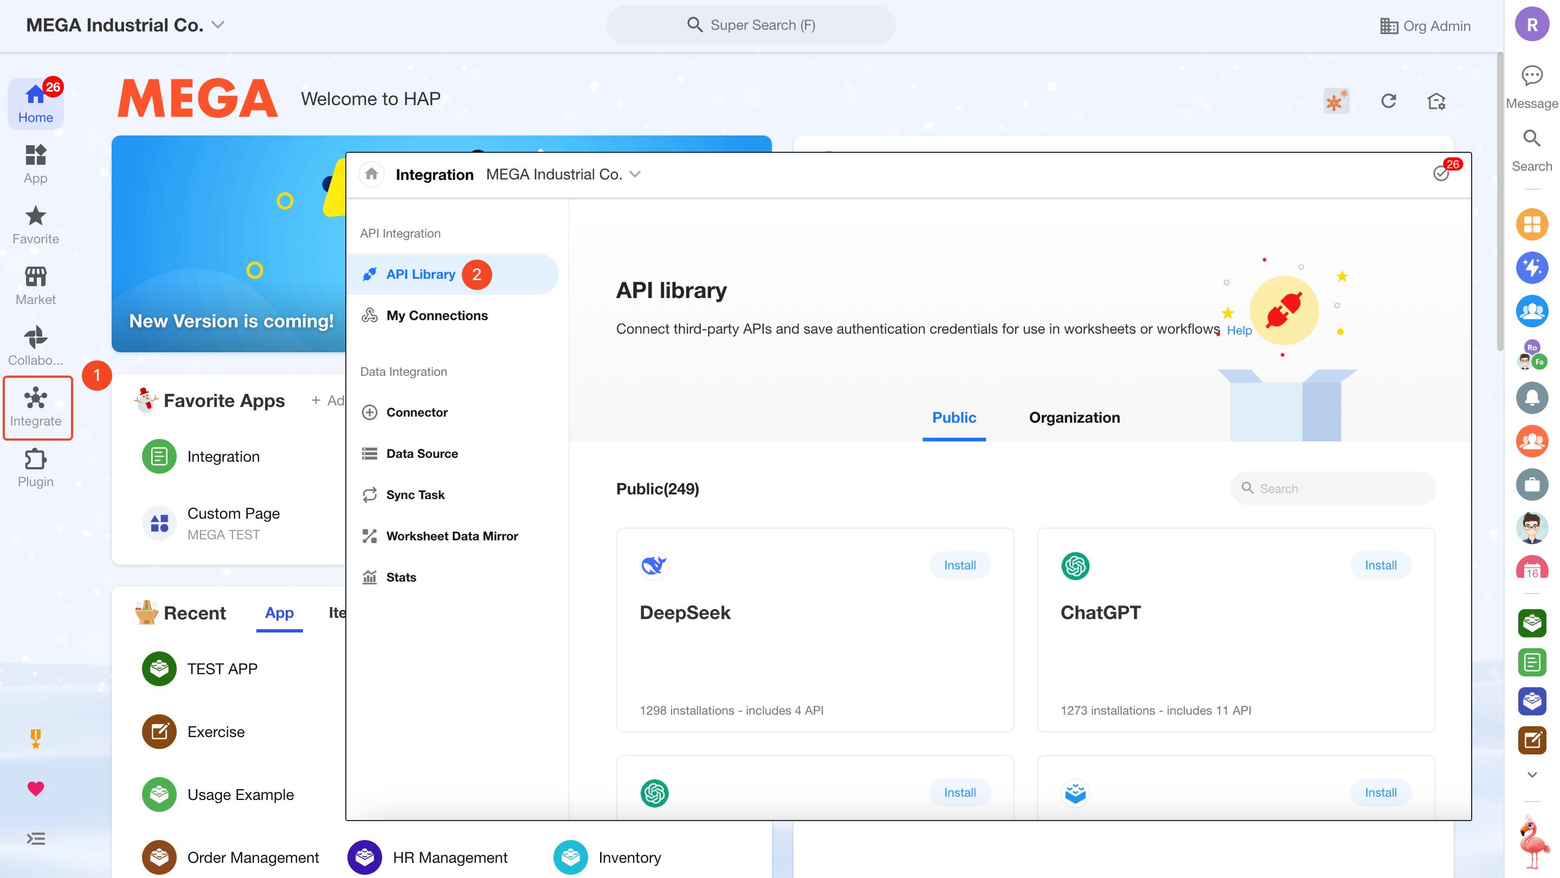
Task: Expand the MEGA Industrial Co. organization dropdown
Action: click(217, 25)
